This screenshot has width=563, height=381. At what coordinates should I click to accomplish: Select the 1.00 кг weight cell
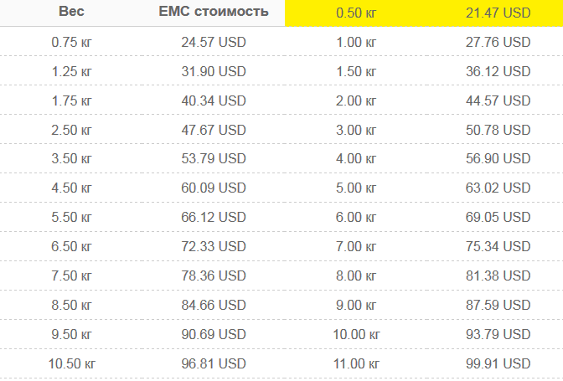tap(356, 43)
